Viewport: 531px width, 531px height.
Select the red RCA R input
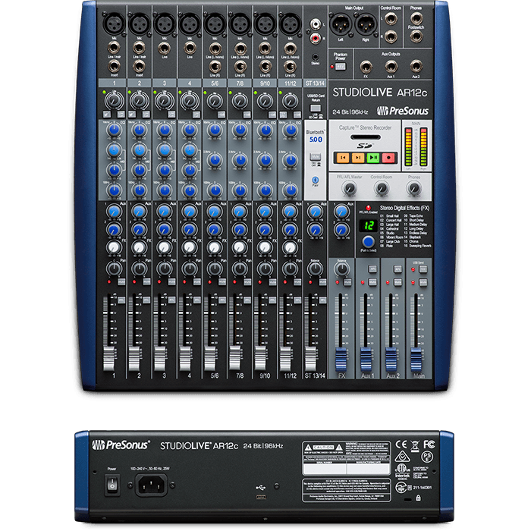coord(316,38)
